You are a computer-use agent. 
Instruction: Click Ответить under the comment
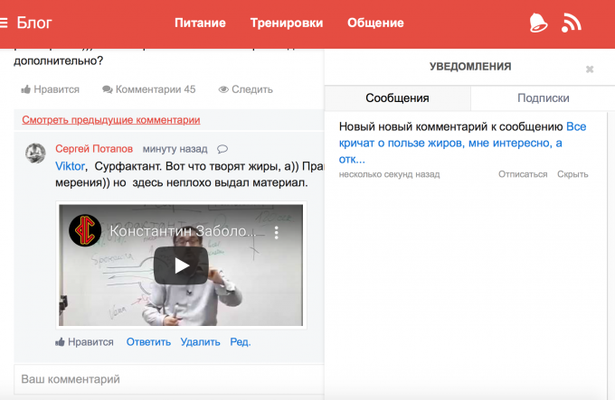coord(148,342)
